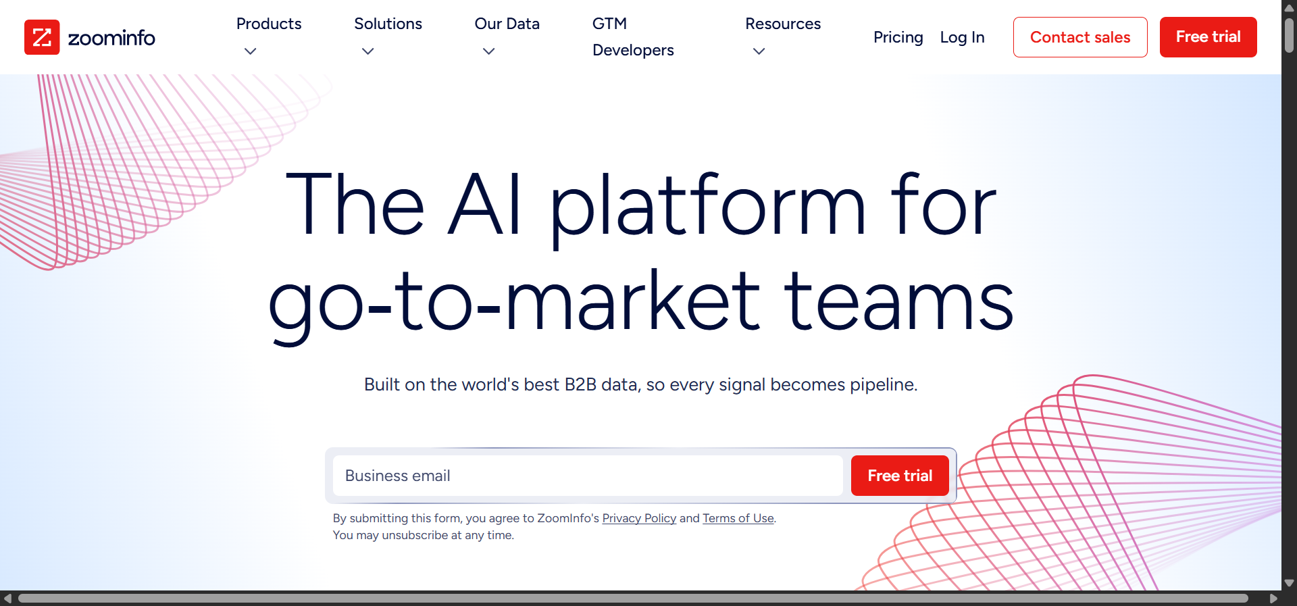
Task: Open the Pricing page
Action: (898, 37)
